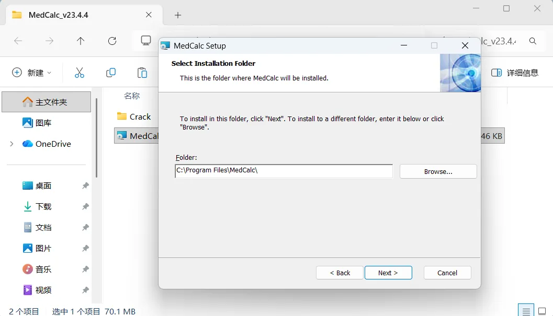Switch to details list view icon
This screenshot has width=553, height=316.
pos(526,311)
